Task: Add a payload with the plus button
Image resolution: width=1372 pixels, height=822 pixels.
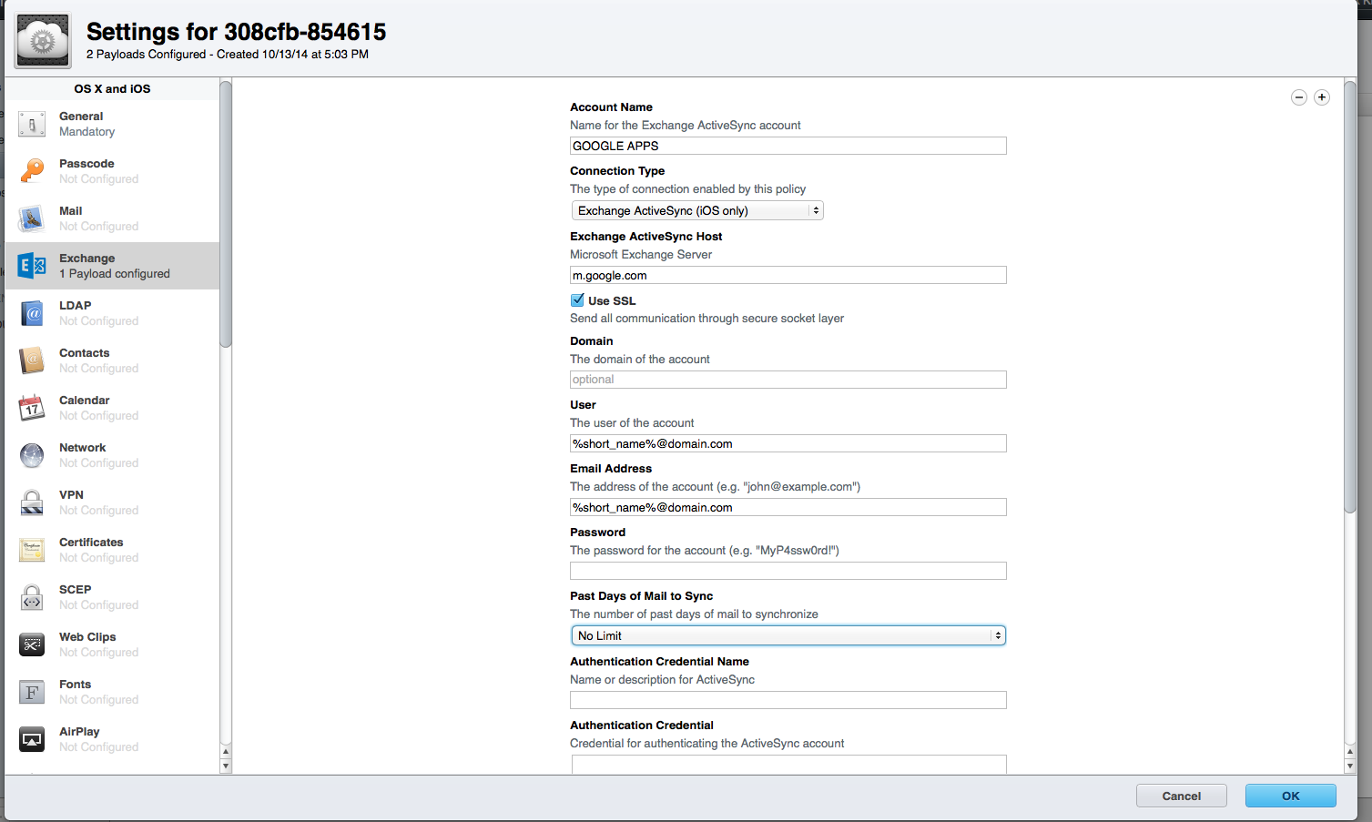Action: coord(1322,97)
